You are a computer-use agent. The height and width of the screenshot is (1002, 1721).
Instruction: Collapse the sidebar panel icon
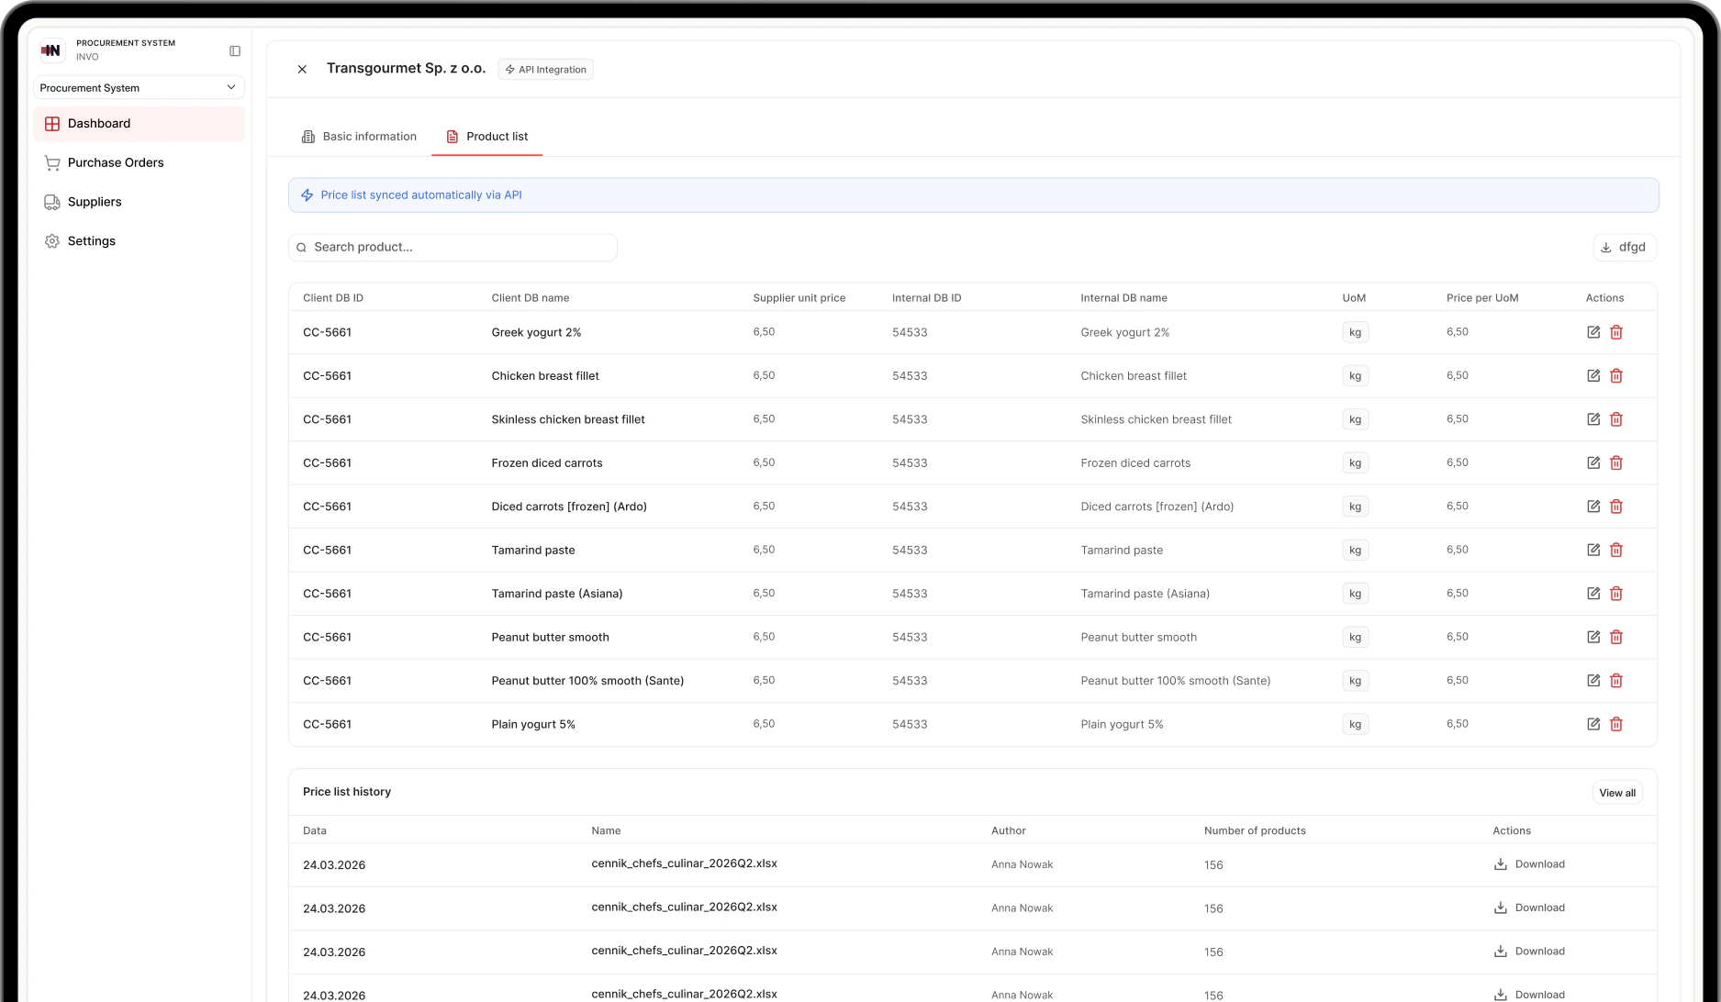(235, 50)
